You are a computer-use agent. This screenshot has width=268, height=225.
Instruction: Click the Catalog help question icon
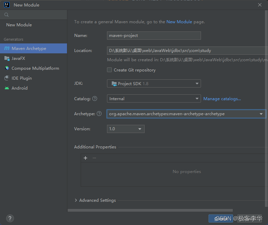point(95,98)
